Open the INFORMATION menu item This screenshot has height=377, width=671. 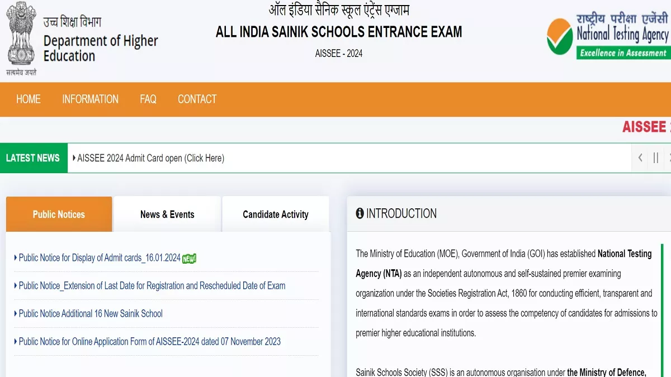point(90,99)
